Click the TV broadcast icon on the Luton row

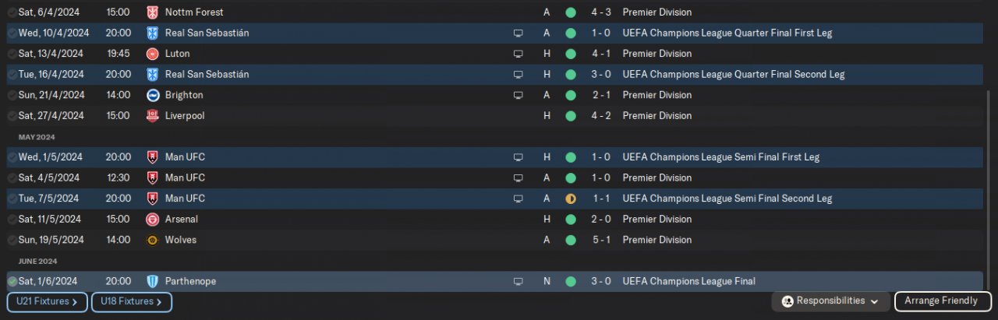point(518,54)
